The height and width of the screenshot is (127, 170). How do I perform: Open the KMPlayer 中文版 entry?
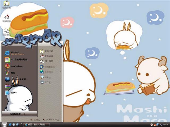pos(15,79)
